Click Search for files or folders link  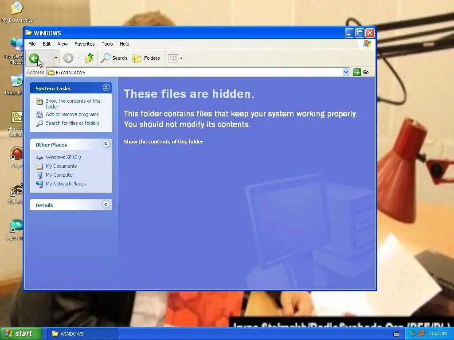(x=72, y=123)
